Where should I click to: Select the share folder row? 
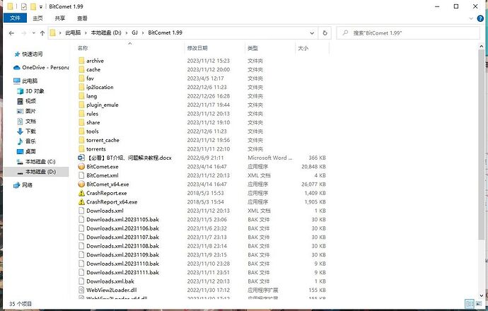pos(202,122)
